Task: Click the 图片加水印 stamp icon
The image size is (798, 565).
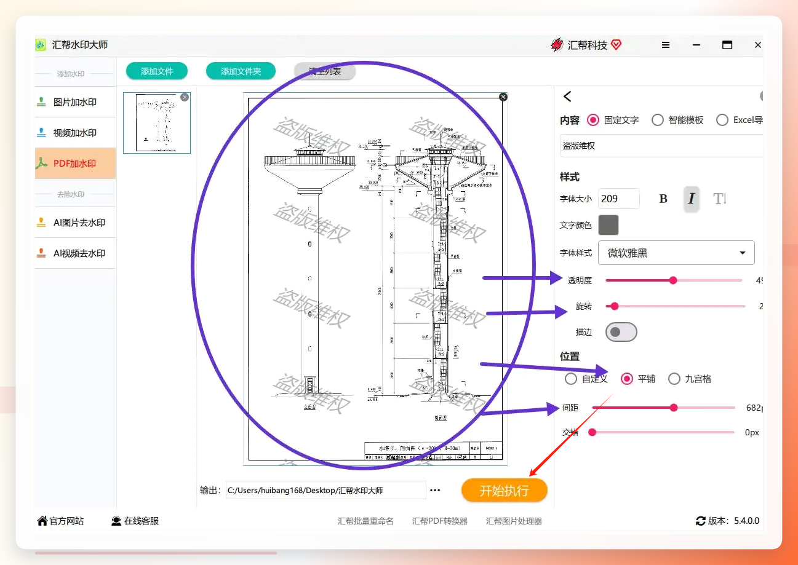Action: pyautogui.click(x=42, y=102)
